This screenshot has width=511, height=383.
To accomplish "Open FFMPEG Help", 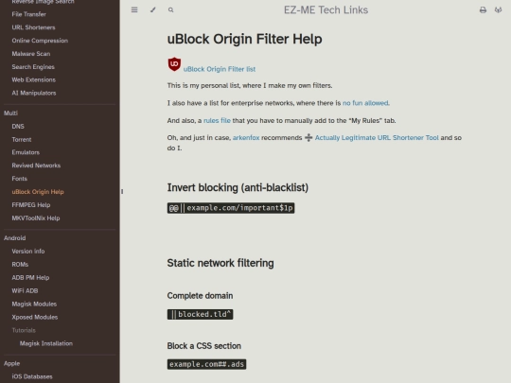I will point(31,205).
